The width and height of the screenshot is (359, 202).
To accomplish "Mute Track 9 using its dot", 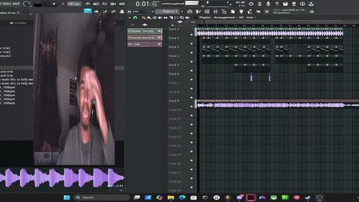I will pos(192,107).
